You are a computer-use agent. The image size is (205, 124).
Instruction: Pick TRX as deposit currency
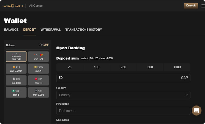38,80
